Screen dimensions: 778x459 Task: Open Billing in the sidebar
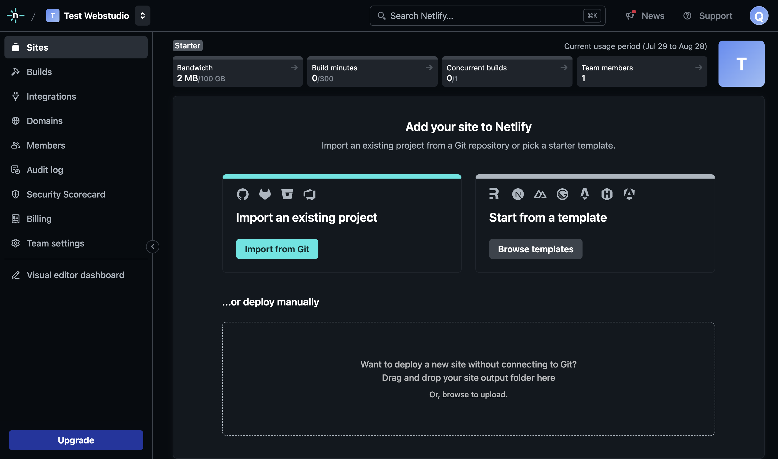(76, 219)
